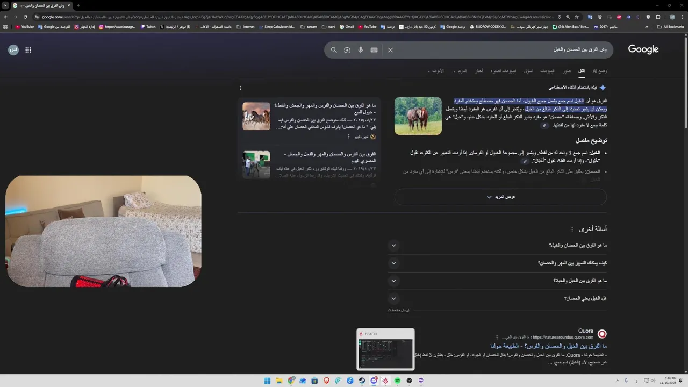Close the current tab وش الفرق بين الحصان والخيل
The height and width of the screenshot is (387, 688).
tap(69, 5)
